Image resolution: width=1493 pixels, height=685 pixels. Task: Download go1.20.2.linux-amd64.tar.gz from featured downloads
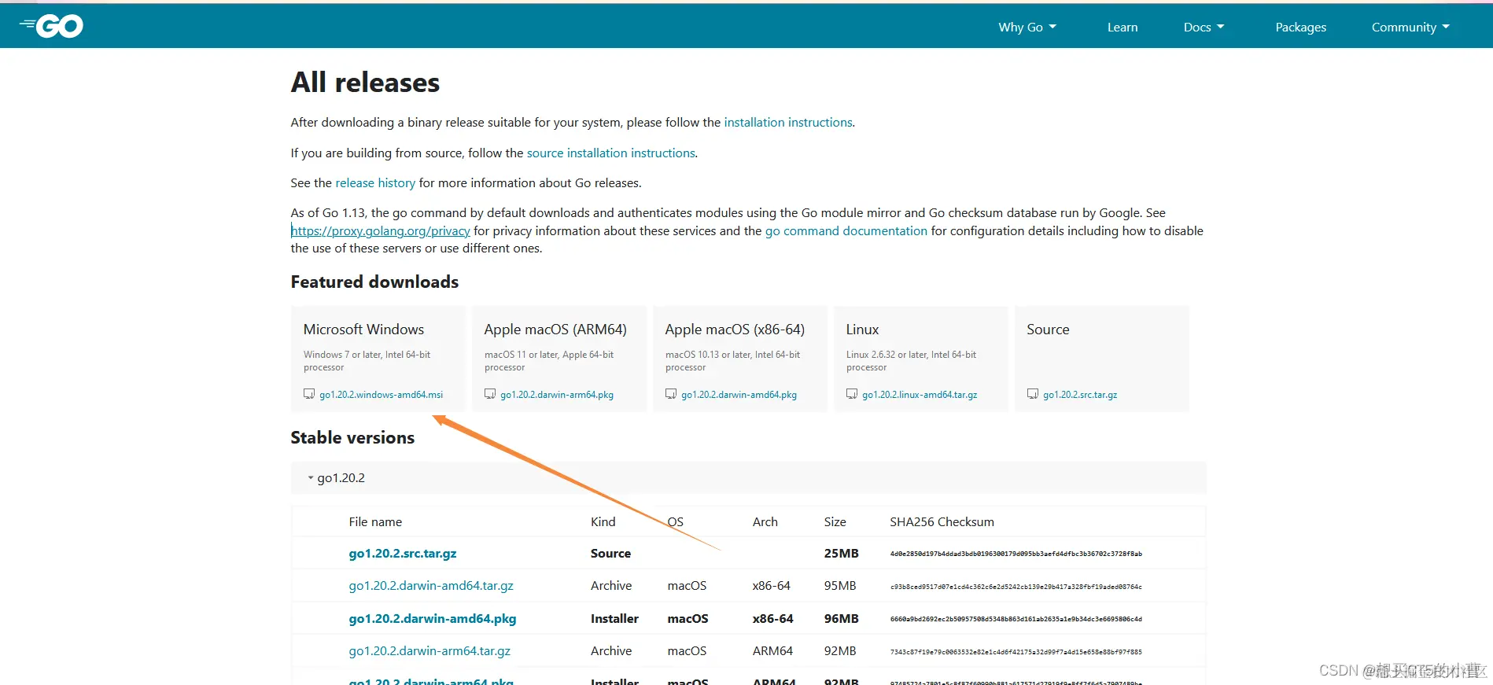tap(920, 395)
